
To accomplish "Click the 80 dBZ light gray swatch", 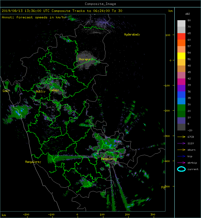I will pos(181,23).
